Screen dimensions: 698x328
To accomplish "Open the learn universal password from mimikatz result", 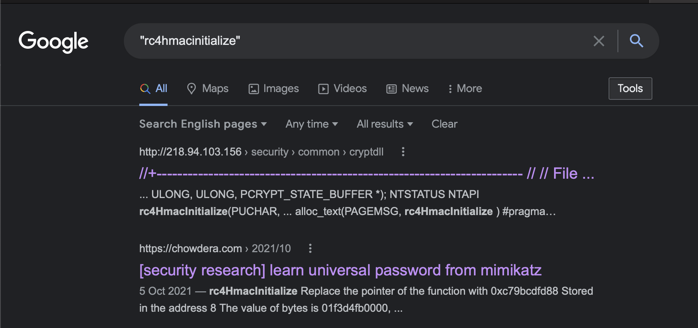I will pyautogui.click(x=340, y=270).
